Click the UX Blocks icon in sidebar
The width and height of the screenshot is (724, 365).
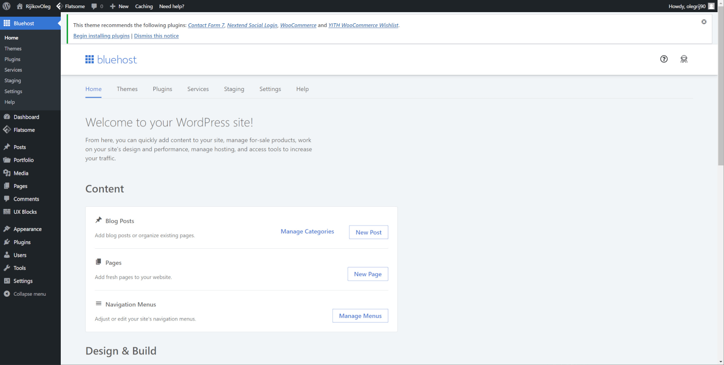[x=7, y=212]
